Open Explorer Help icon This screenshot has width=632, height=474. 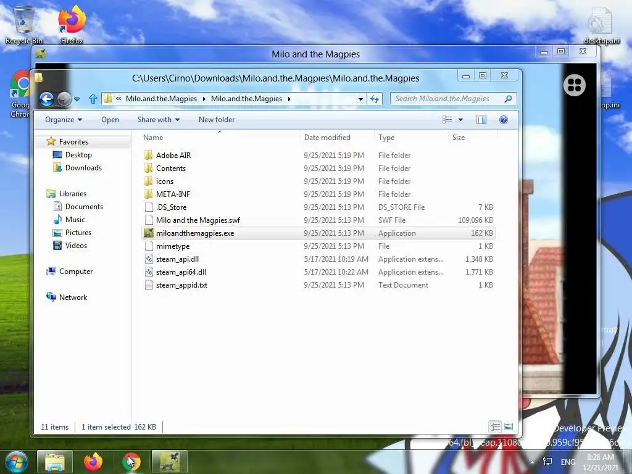504,120
